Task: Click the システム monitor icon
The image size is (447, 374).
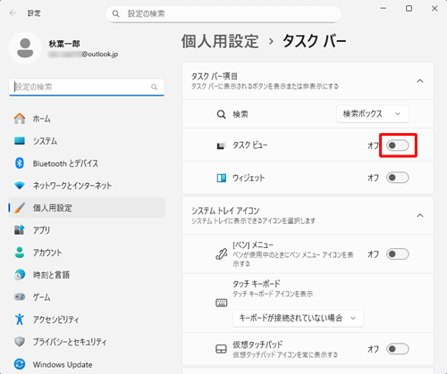Action: [20, 141]
